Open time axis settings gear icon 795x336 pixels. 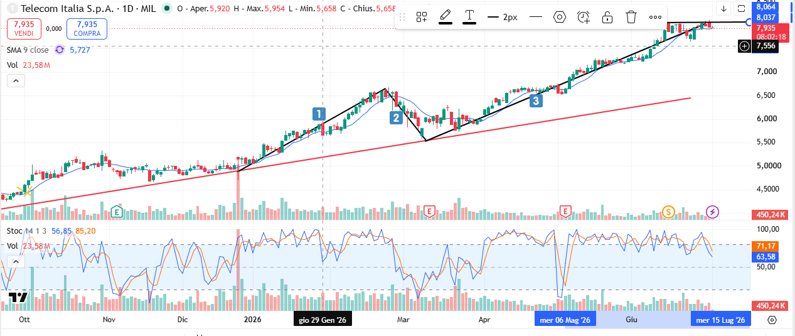point(772,320)
